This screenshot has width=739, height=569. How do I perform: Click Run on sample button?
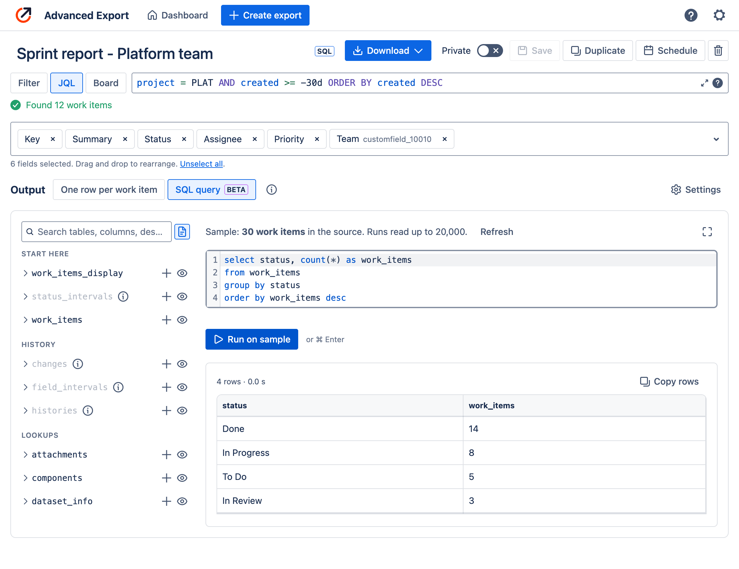252,339
